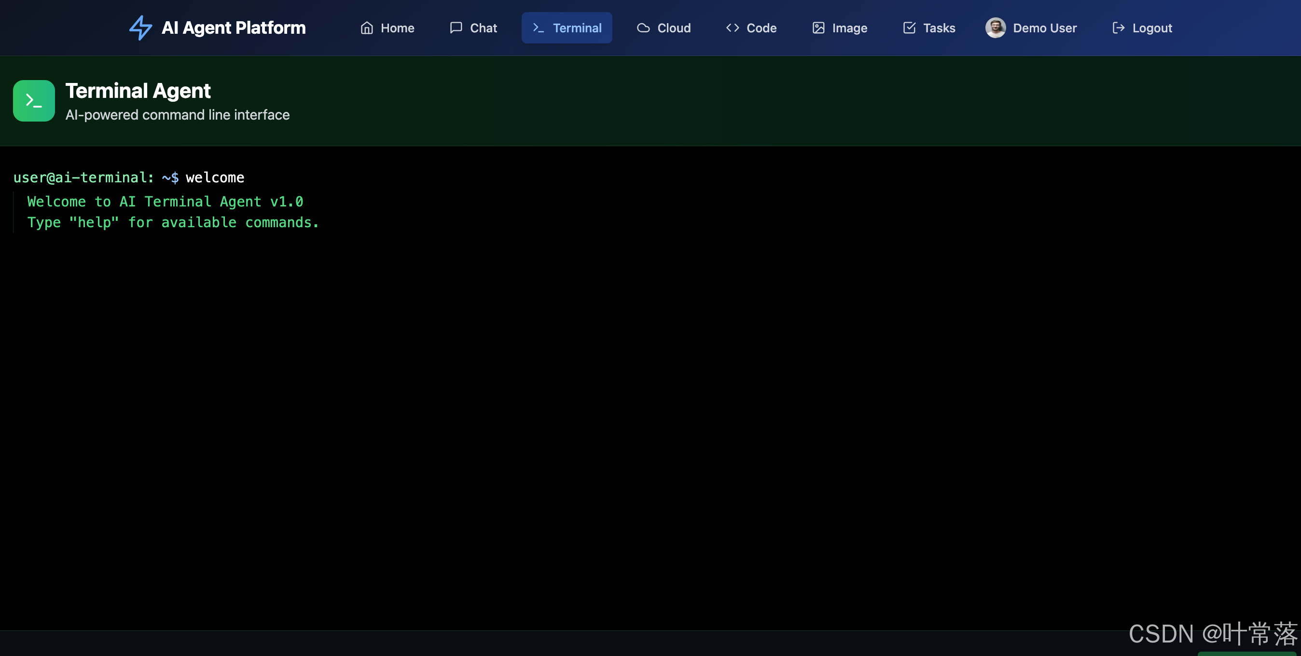This screenshot has height=656, width=1301.
Task: Click the house icon for Home
Action: tap(367, 28)
